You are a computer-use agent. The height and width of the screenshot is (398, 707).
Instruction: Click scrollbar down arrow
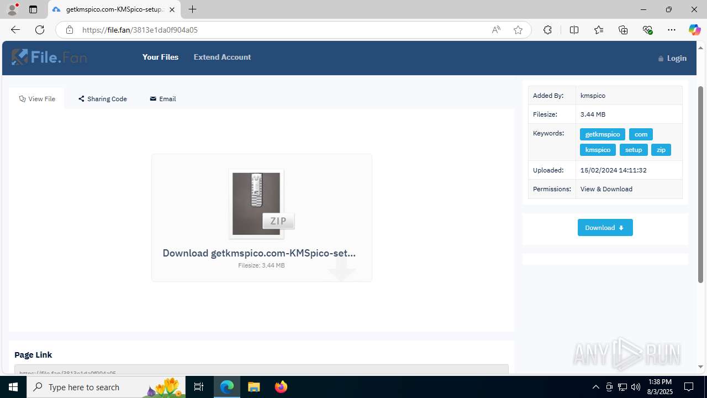701,366
